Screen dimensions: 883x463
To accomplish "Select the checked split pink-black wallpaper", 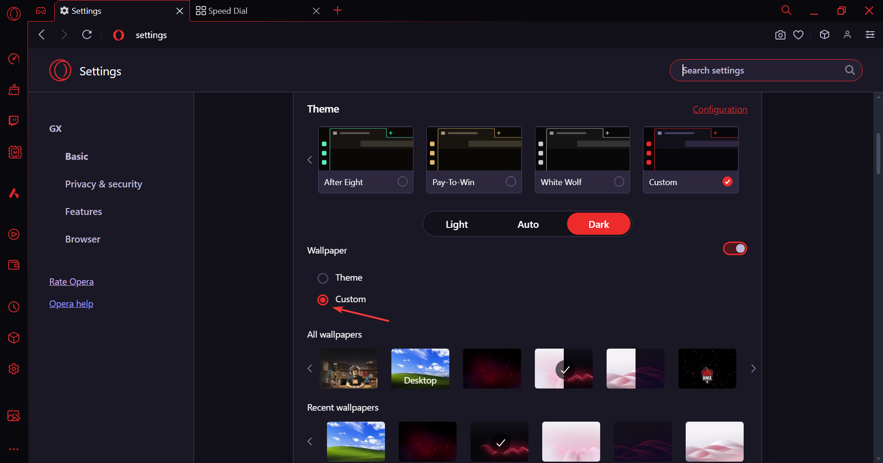I will (564, 368).
